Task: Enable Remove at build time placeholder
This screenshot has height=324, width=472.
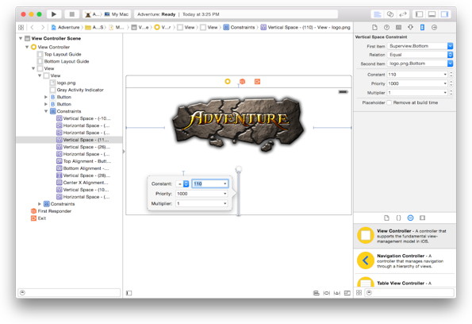Action: point(389,102)
